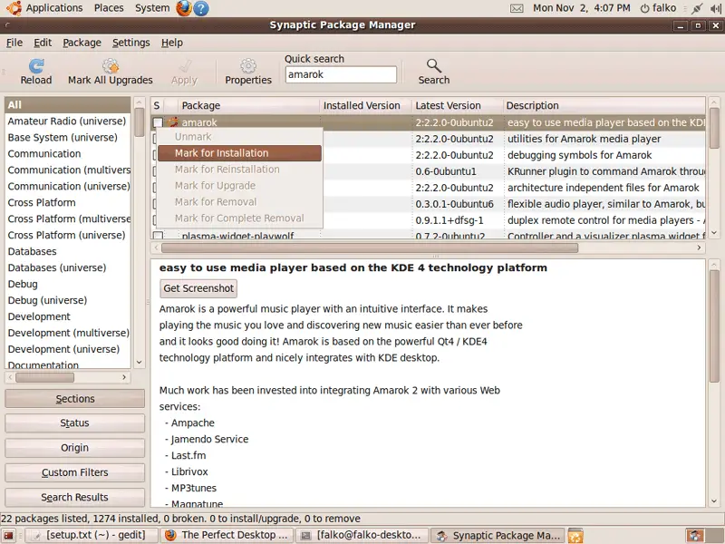The width and height of the screenshot is (725, 544).
Task: Open the System menu
Action: click(152, 8)
